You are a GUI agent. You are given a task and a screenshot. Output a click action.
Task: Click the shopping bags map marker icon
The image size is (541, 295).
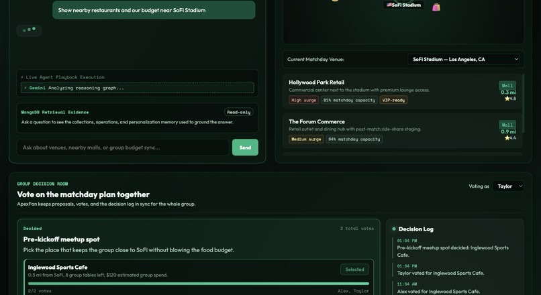[x=436, y=7]
